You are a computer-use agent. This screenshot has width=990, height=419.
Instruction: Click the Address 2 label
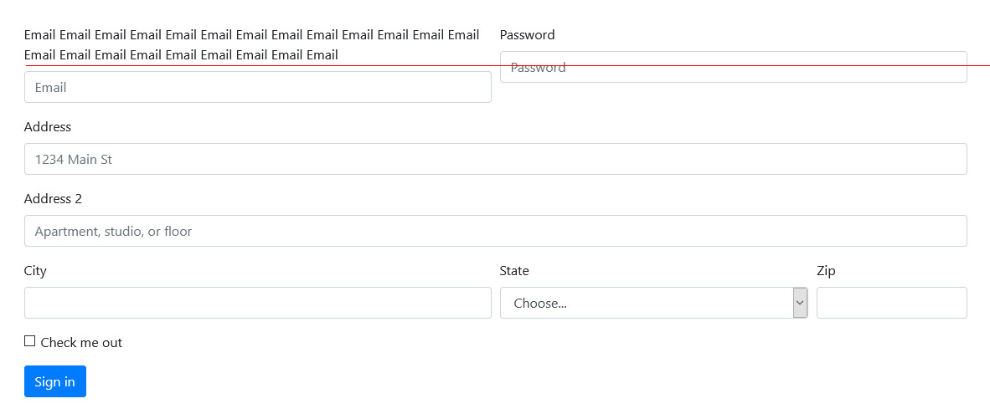coord(53,198)
